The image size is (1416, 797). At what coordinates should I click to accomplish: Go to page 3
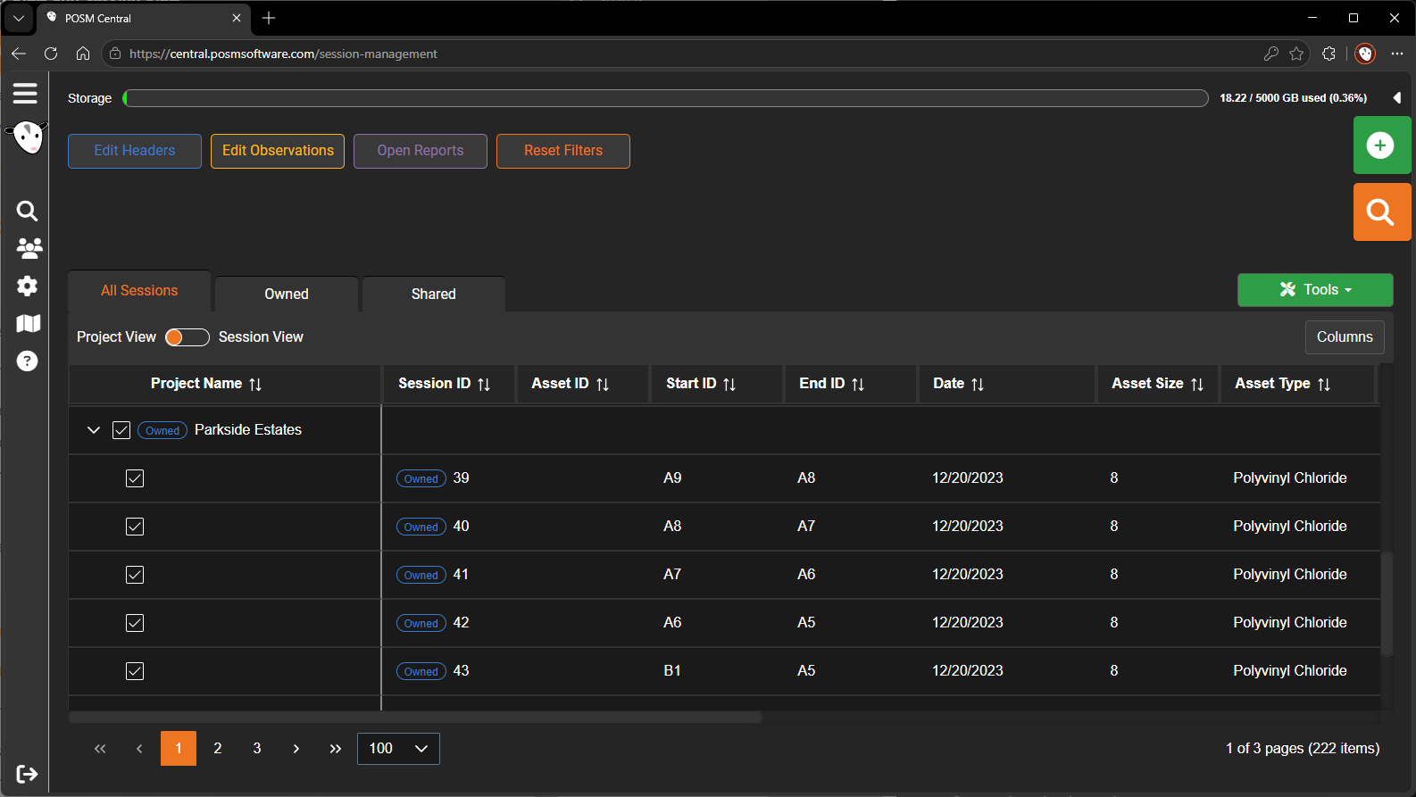(257, 749)
